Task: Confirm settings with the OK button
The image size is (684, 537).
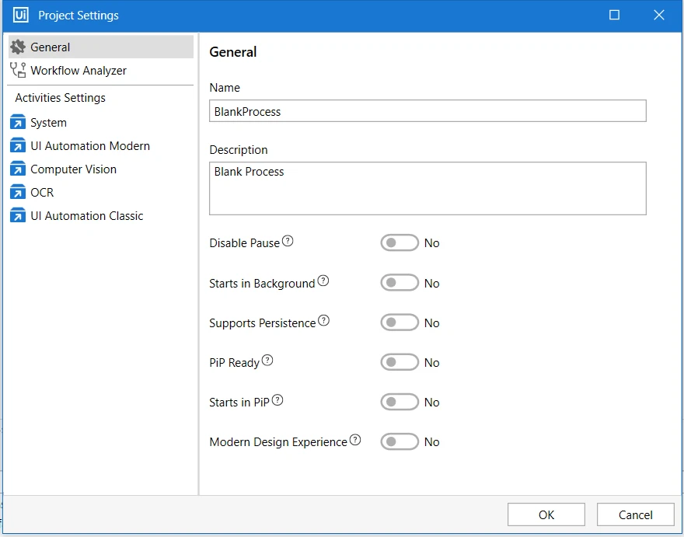Action: [546, 514]
